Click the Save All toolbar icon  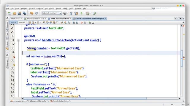pyautogui.click(x=24, y=13)
